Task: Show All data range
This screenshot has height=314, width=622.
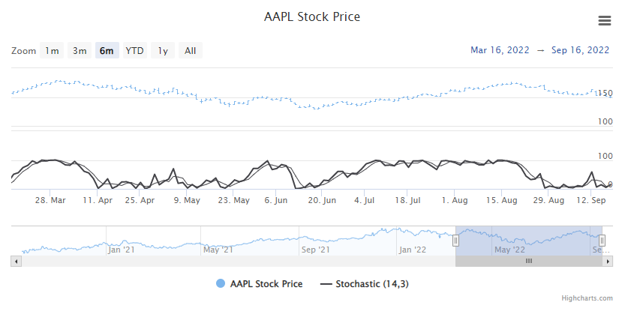Action: (191, 51)
